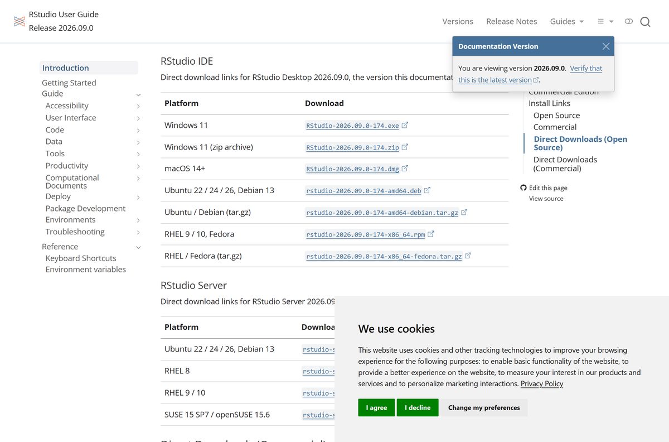Screen dimensions: 669x442
Task: Expand the Code sidebar chevron
Action: tap(138, 131)
